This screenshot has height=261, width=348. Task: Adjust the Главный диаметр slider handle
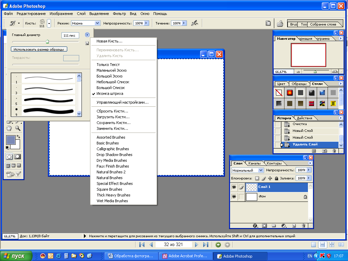pos(47,41)
